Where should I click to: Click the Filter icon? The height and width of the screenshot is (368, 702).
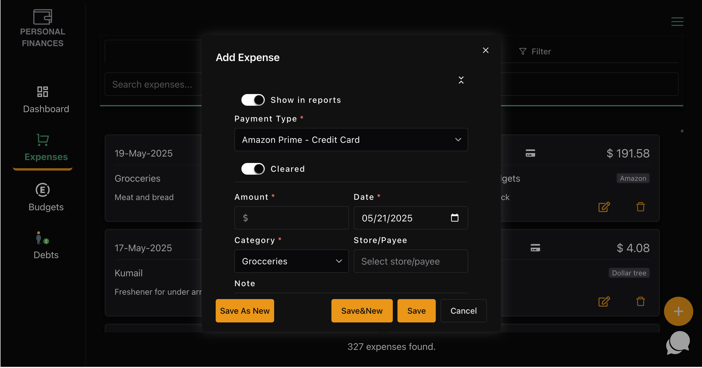coord(523,51)
